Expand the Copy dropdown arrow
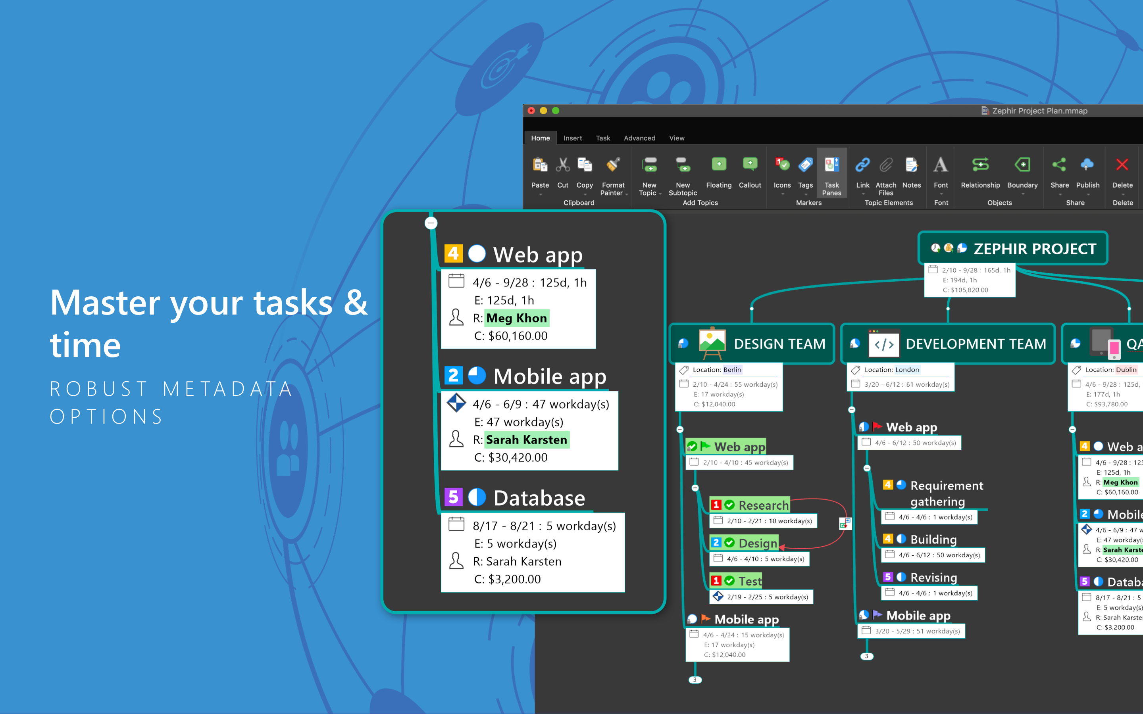Screen dimensions: 1143x714 (x=585, y=194)
